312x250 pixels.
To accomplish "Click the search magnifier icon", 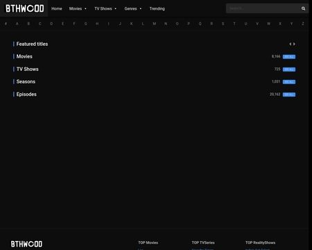I will pyautogui.click(x=303, y=8).
